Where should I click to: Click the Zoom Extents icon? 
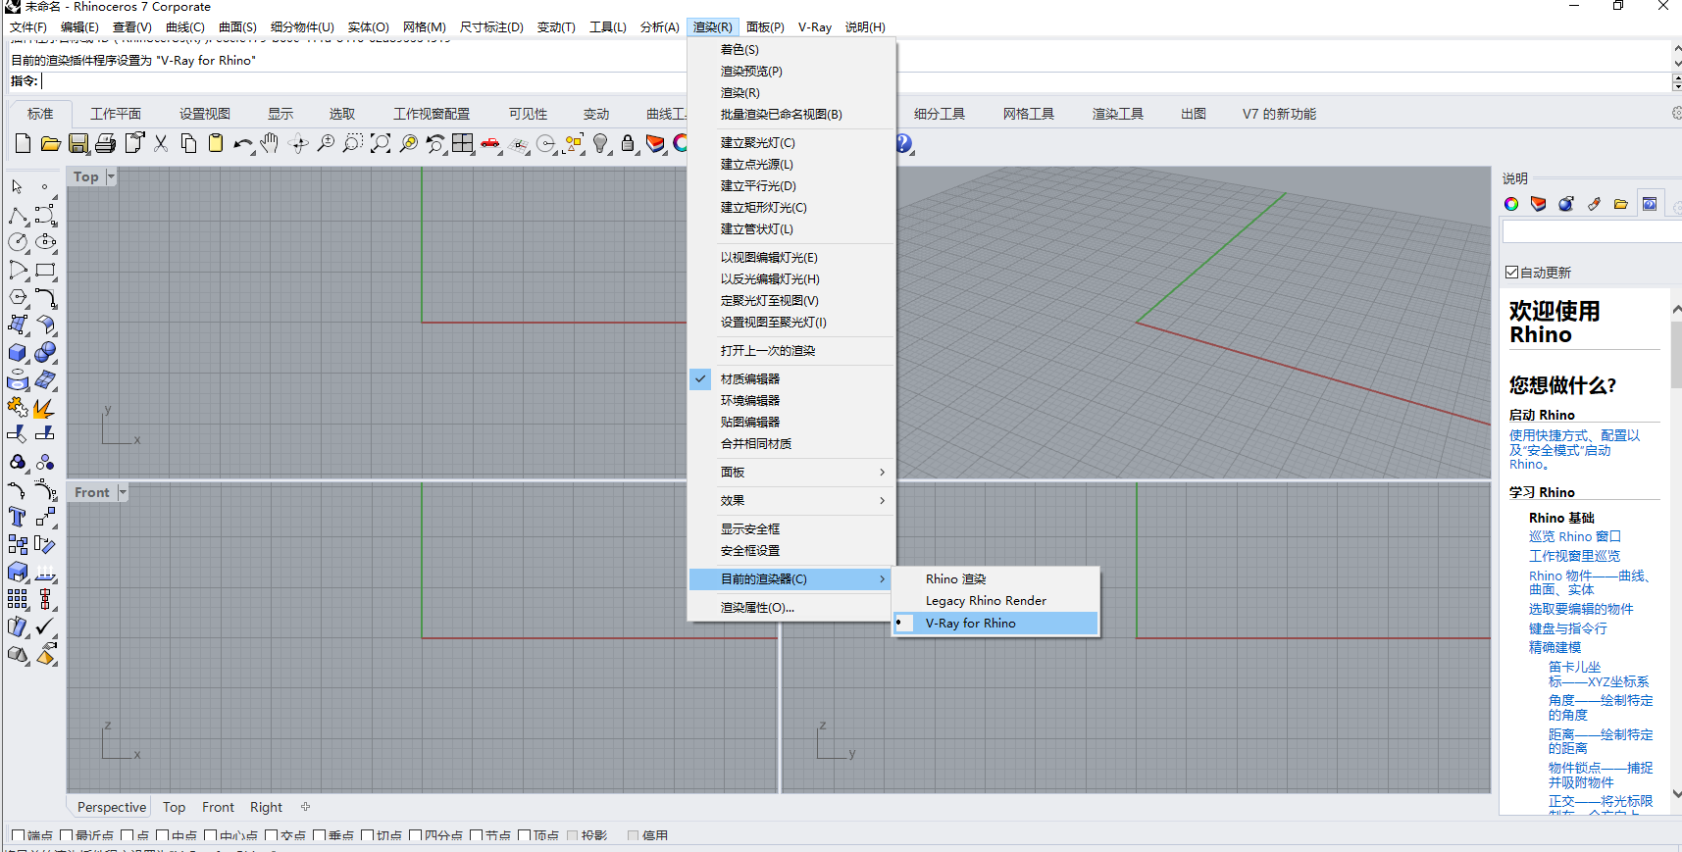pos(381,144)
